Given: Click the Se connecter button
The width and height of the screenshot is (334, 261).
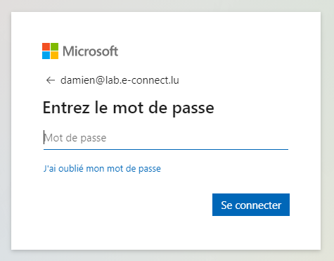Looking at the screenshot, I should (251, 205).
